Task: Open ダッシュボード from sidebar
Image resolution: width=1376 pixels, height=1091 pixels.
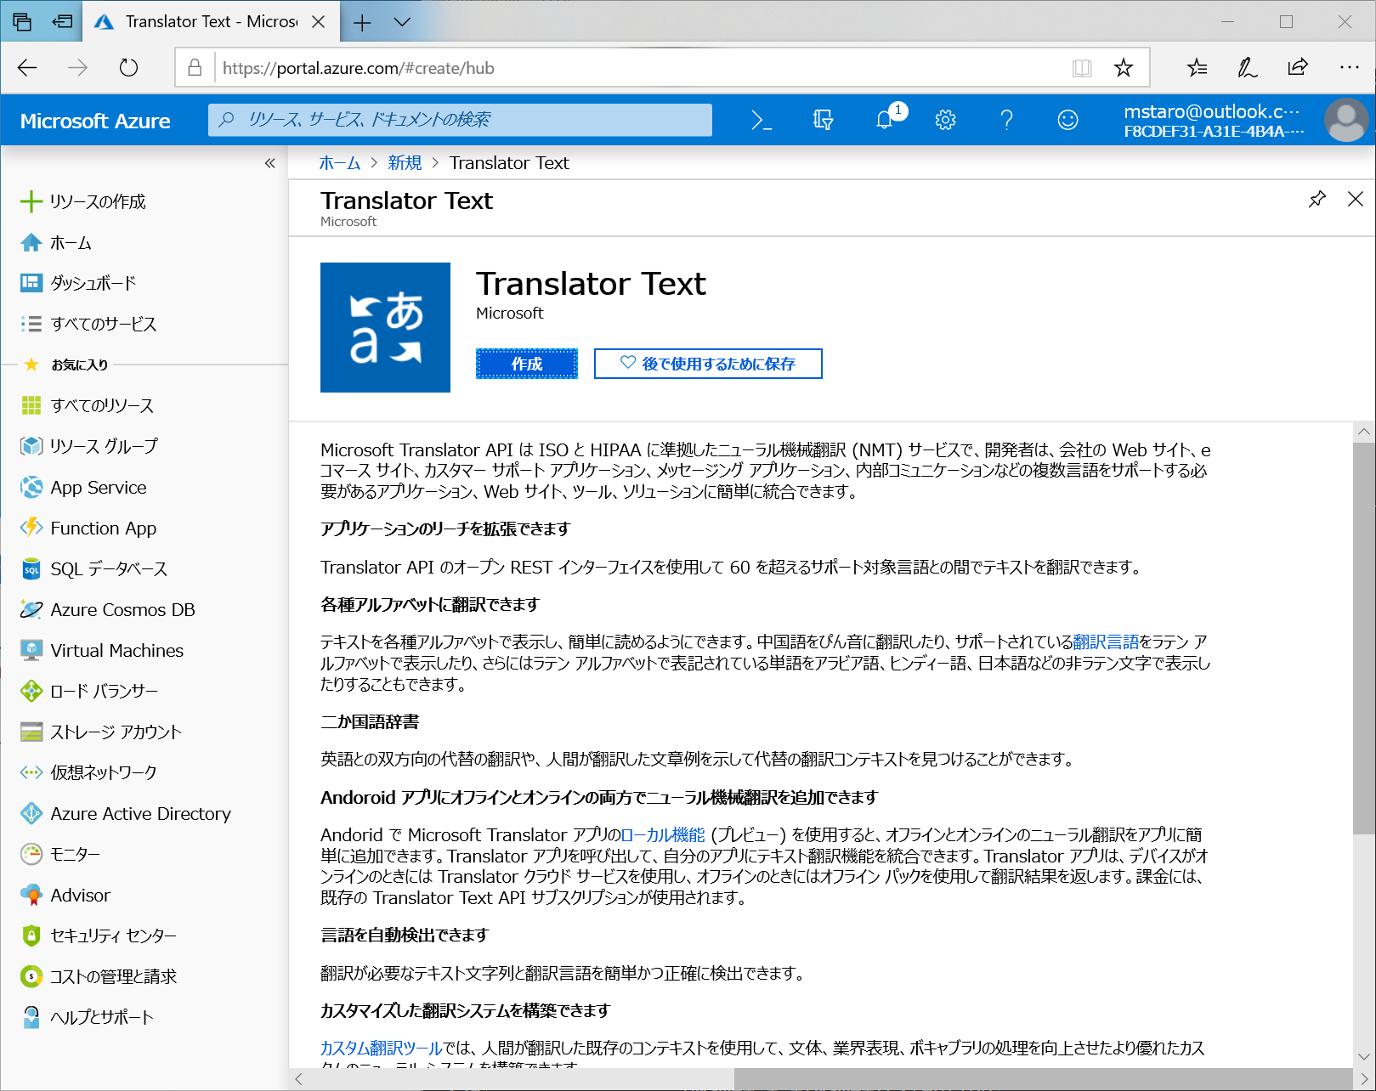Action: click(78, 283)
